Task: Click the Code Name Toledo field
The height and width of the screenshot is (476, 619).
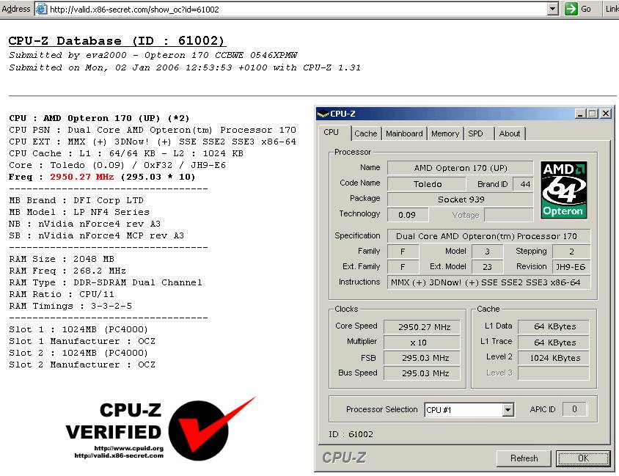Action: [x=427, y=184]
